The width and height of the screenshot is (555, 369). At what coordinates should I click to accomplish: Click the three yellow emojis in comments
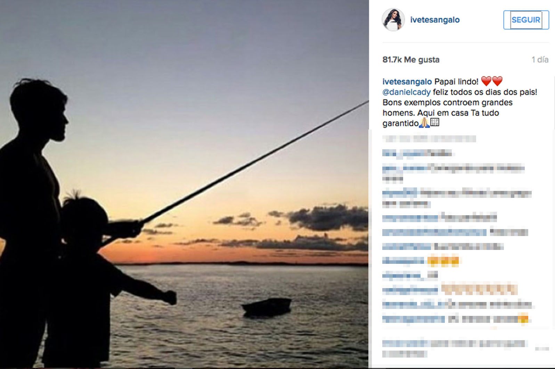[x=443, y=261]
